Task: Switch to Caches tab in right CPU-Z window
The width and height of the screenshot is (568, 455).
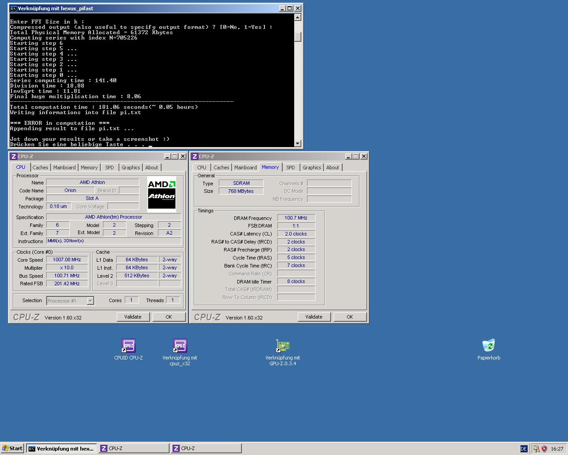Action: tap(221, 168)
